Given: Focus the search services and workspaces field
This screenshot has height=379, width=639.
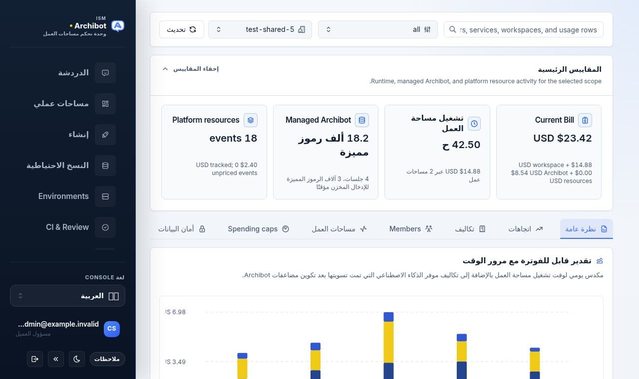Looking at the screenshot, I should tap(524, 29).
